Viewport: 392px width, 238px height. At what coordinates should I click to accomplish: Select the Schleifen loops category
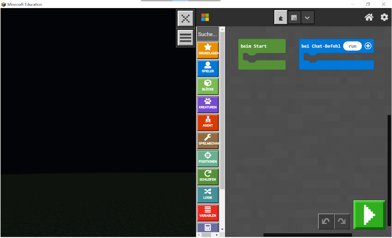[x=208, y=177]
